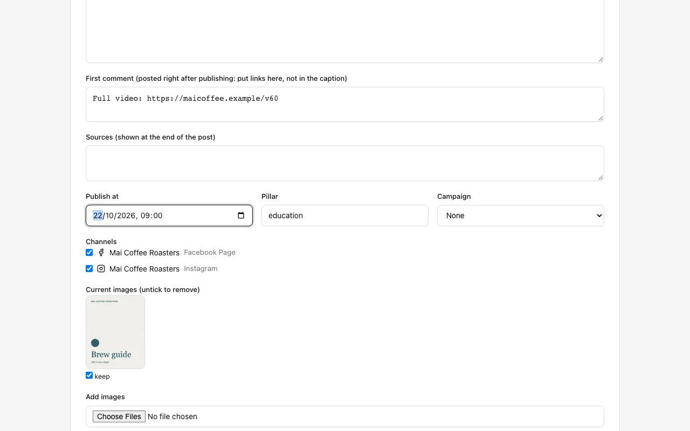Click the 'Add images' label

tap(105, 397)
